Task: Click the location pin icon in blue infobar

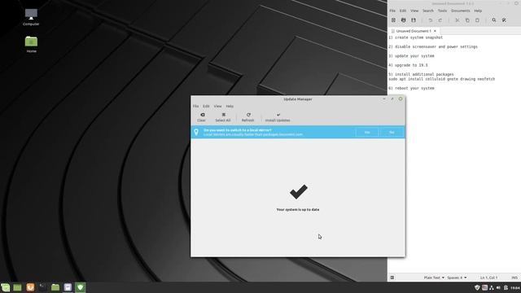Action: (196, 132)
